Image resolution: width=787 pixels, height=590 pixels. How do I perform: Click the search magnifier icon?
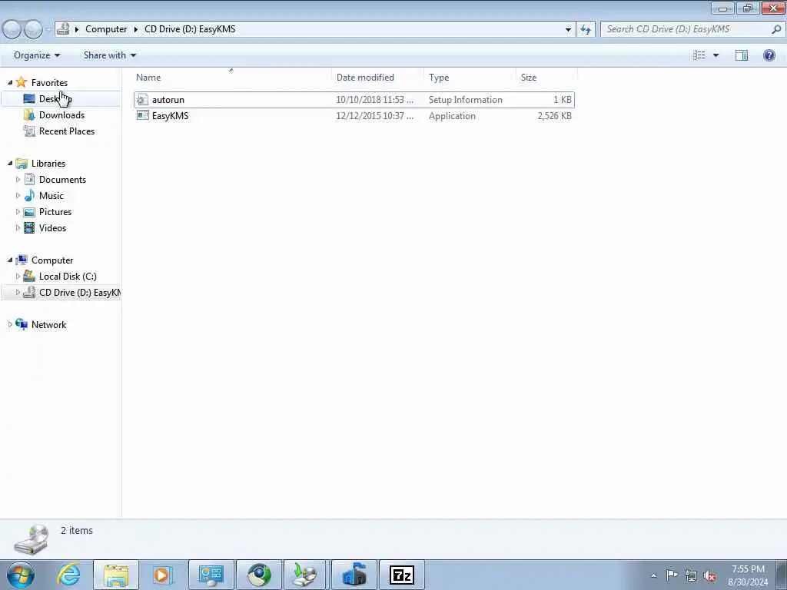click(x=776, y=29)
